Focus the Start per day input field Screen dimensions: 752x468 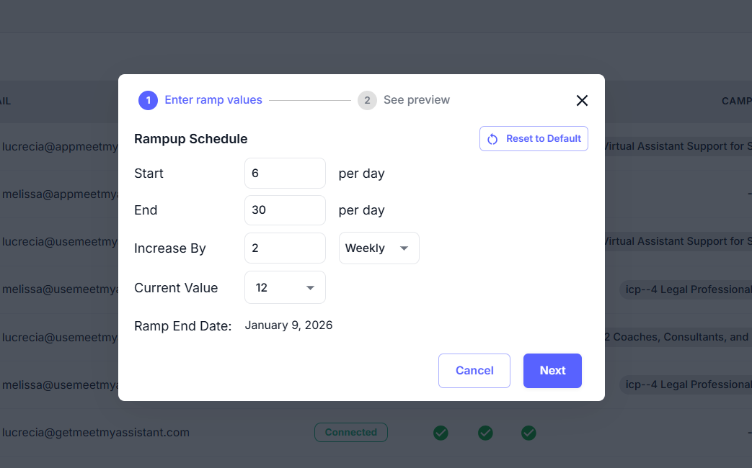click(285, 174)
